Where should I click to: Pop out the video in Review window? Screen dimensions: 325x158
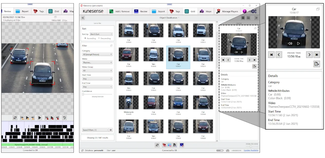(x=56, y=17)
